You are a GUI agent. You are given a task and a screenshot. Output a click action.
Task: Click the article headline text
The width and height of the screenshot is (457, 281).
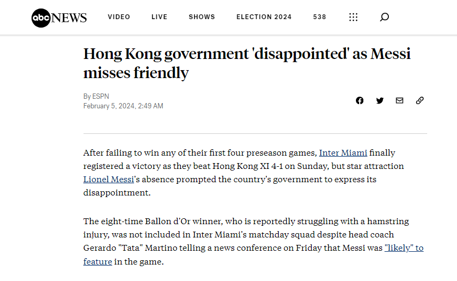247,63
